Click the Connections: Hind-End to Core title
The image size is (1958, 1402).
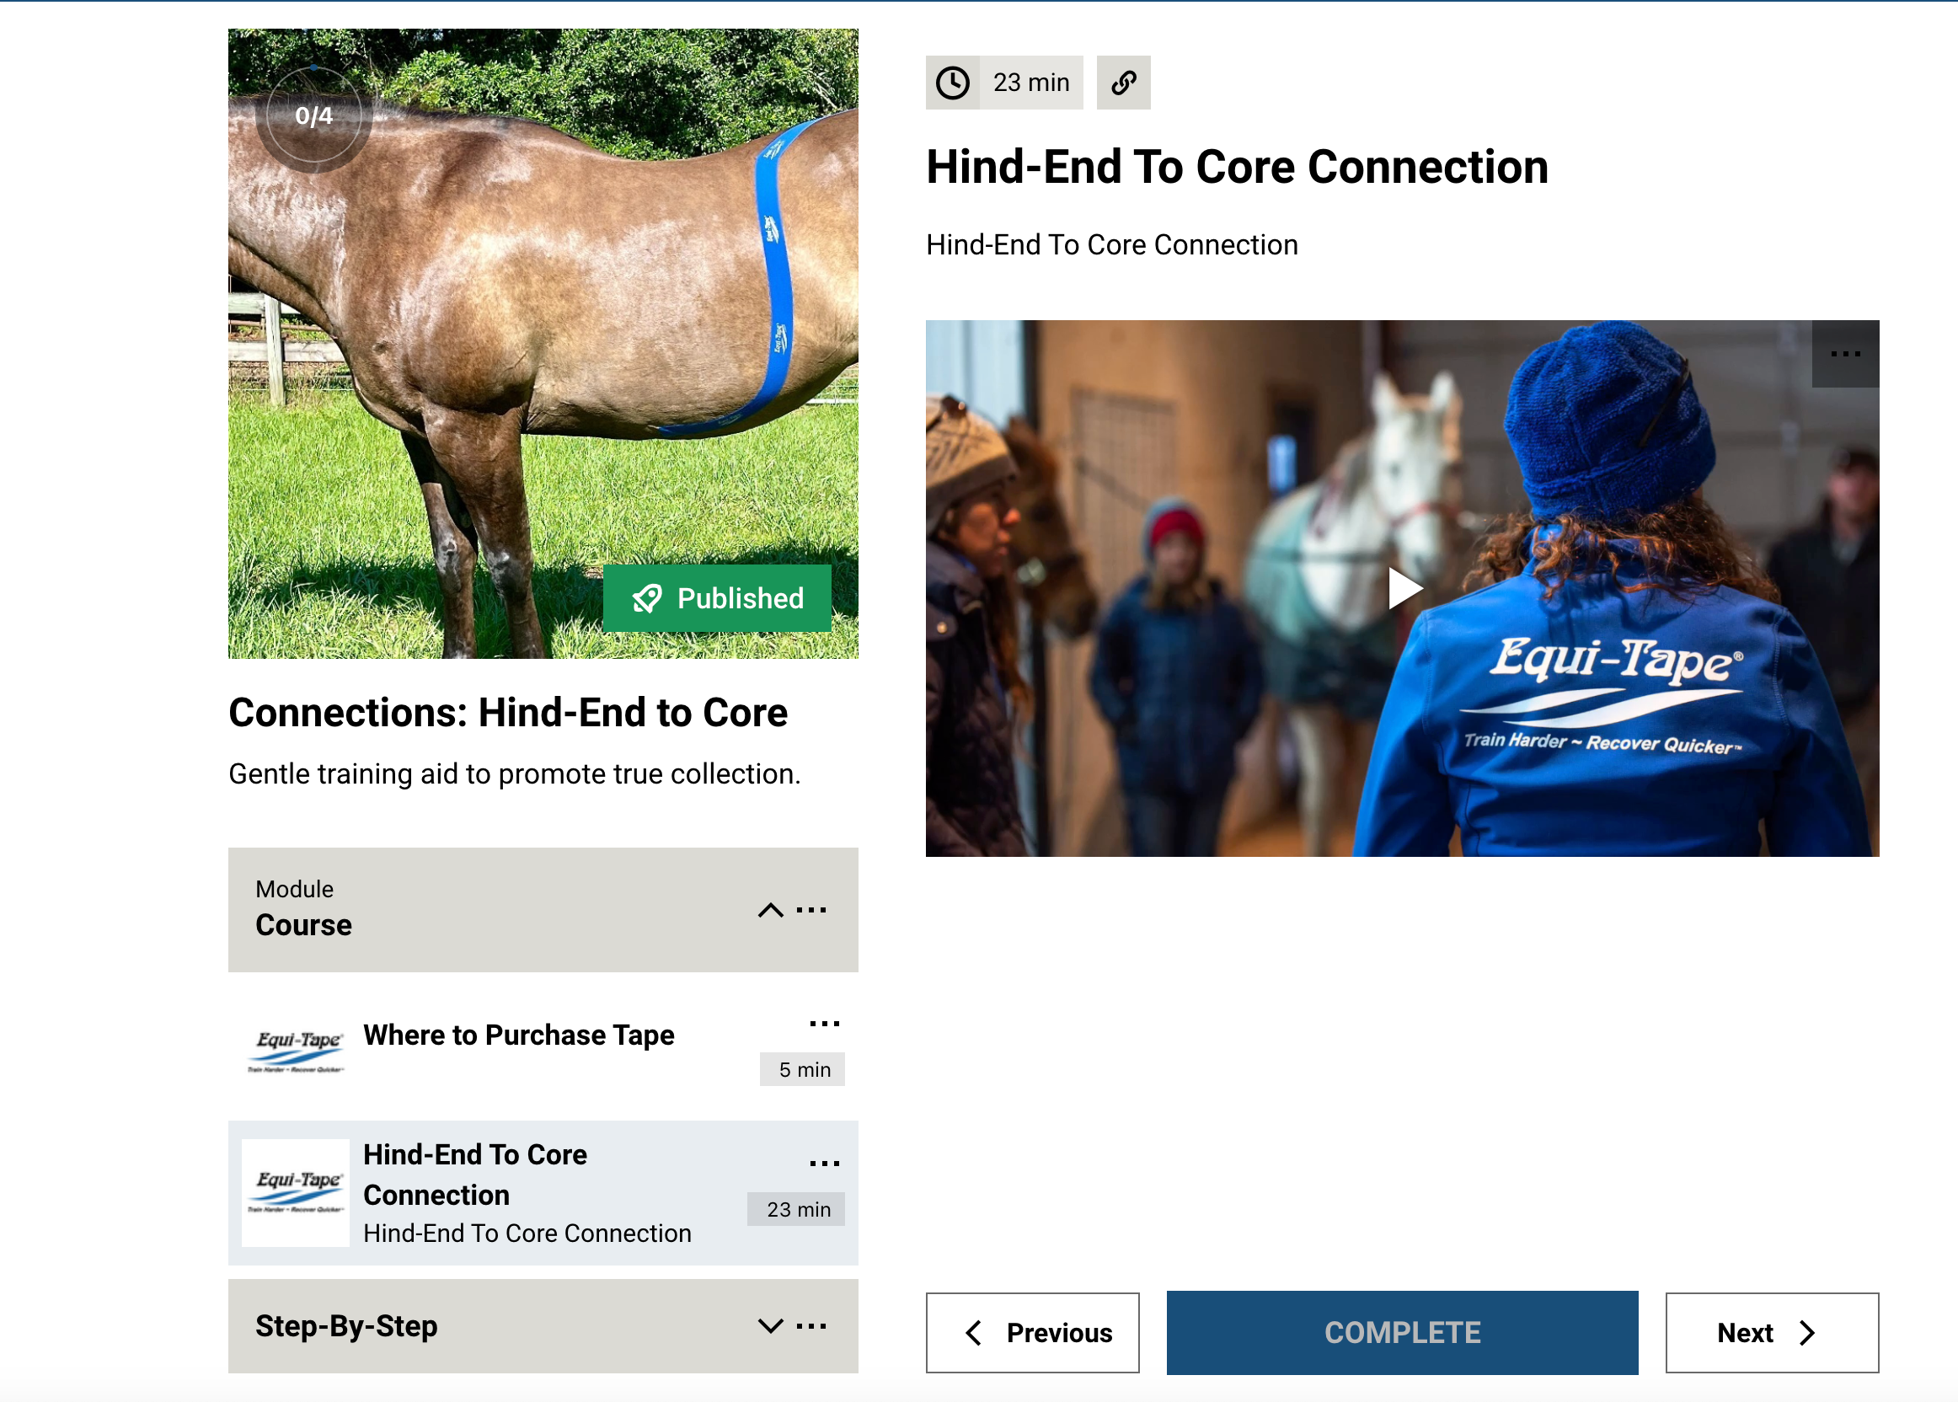508,713
